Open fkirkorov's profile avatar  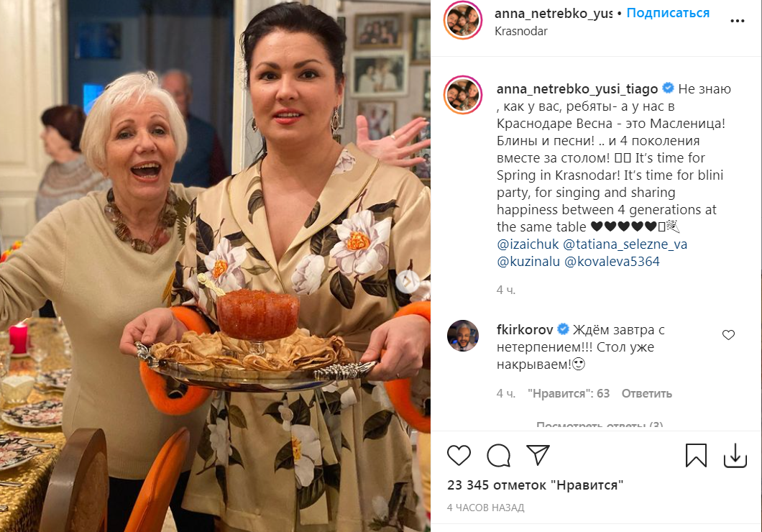pyautogui.click(x=463, y=336)
